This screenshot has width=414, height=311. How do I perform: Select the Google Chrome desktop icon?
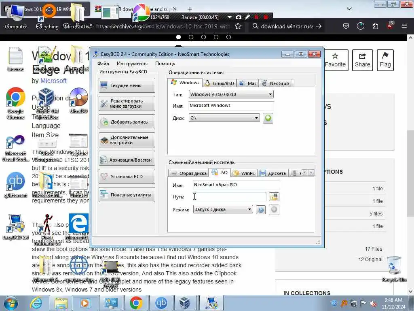(x=16, y=104)
